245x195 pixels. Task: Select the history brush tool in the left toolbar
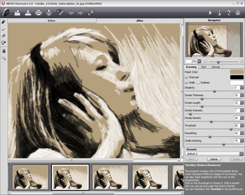(x=3, y=43)
